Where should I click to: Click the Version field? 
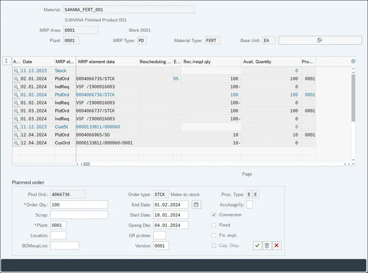(161, 246)
